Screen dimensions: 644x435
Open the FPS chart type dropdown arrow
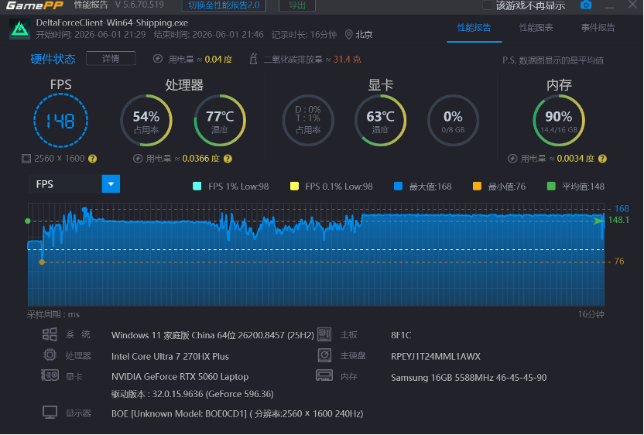coord(111,184)
